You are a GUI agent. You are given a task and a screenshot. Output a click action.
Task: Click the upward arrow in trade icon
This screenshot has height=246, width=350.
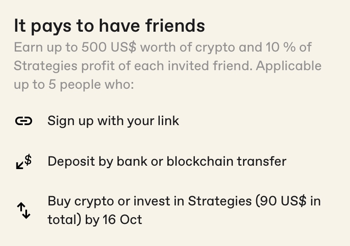[x=21, y=207]
